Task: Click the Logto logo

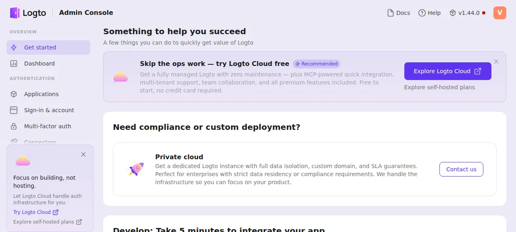Action: point(28,13)
